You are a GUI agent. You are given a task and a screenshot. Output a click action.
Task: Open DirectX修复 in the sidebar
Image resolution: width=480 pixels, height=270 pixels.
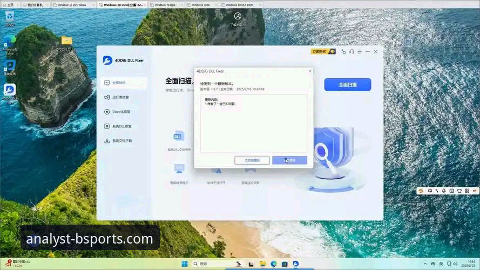[121, 112]
